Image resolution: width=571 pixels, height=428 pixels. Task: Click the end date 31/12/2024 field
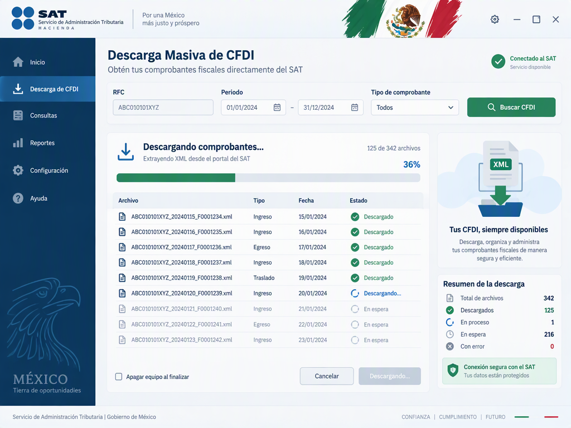pyautogui.click(x=331, y=108)
